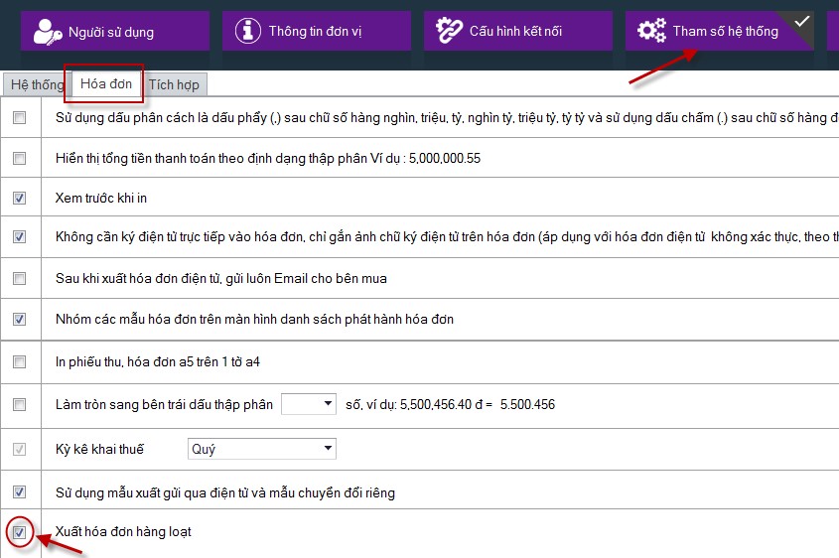Enable the comma separator format checkbox
This screenshot has height=558, width=839.
pyautogui.click(x=20, y=117)
